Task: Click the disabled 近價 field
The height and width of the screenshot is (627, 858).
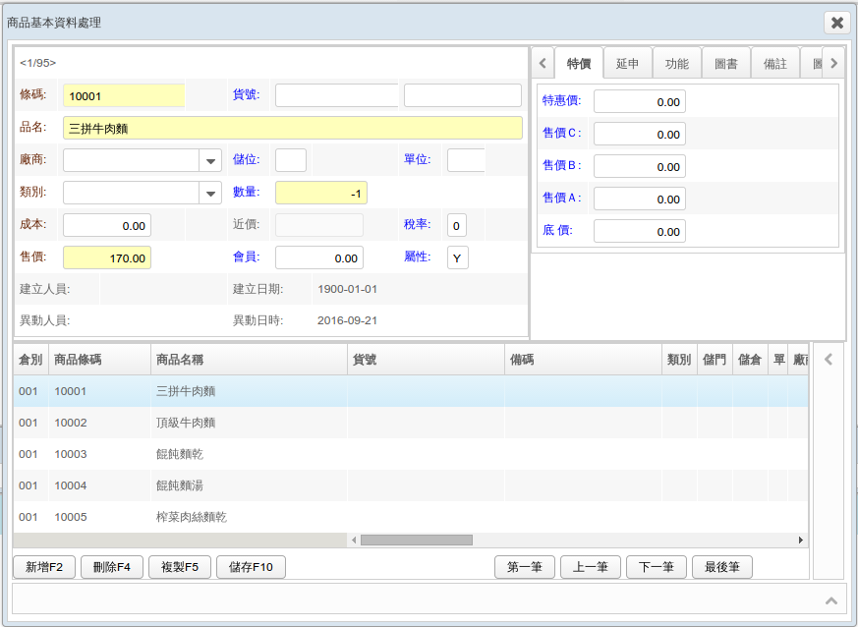Action: pyautogui.click(x=319, y=225)
